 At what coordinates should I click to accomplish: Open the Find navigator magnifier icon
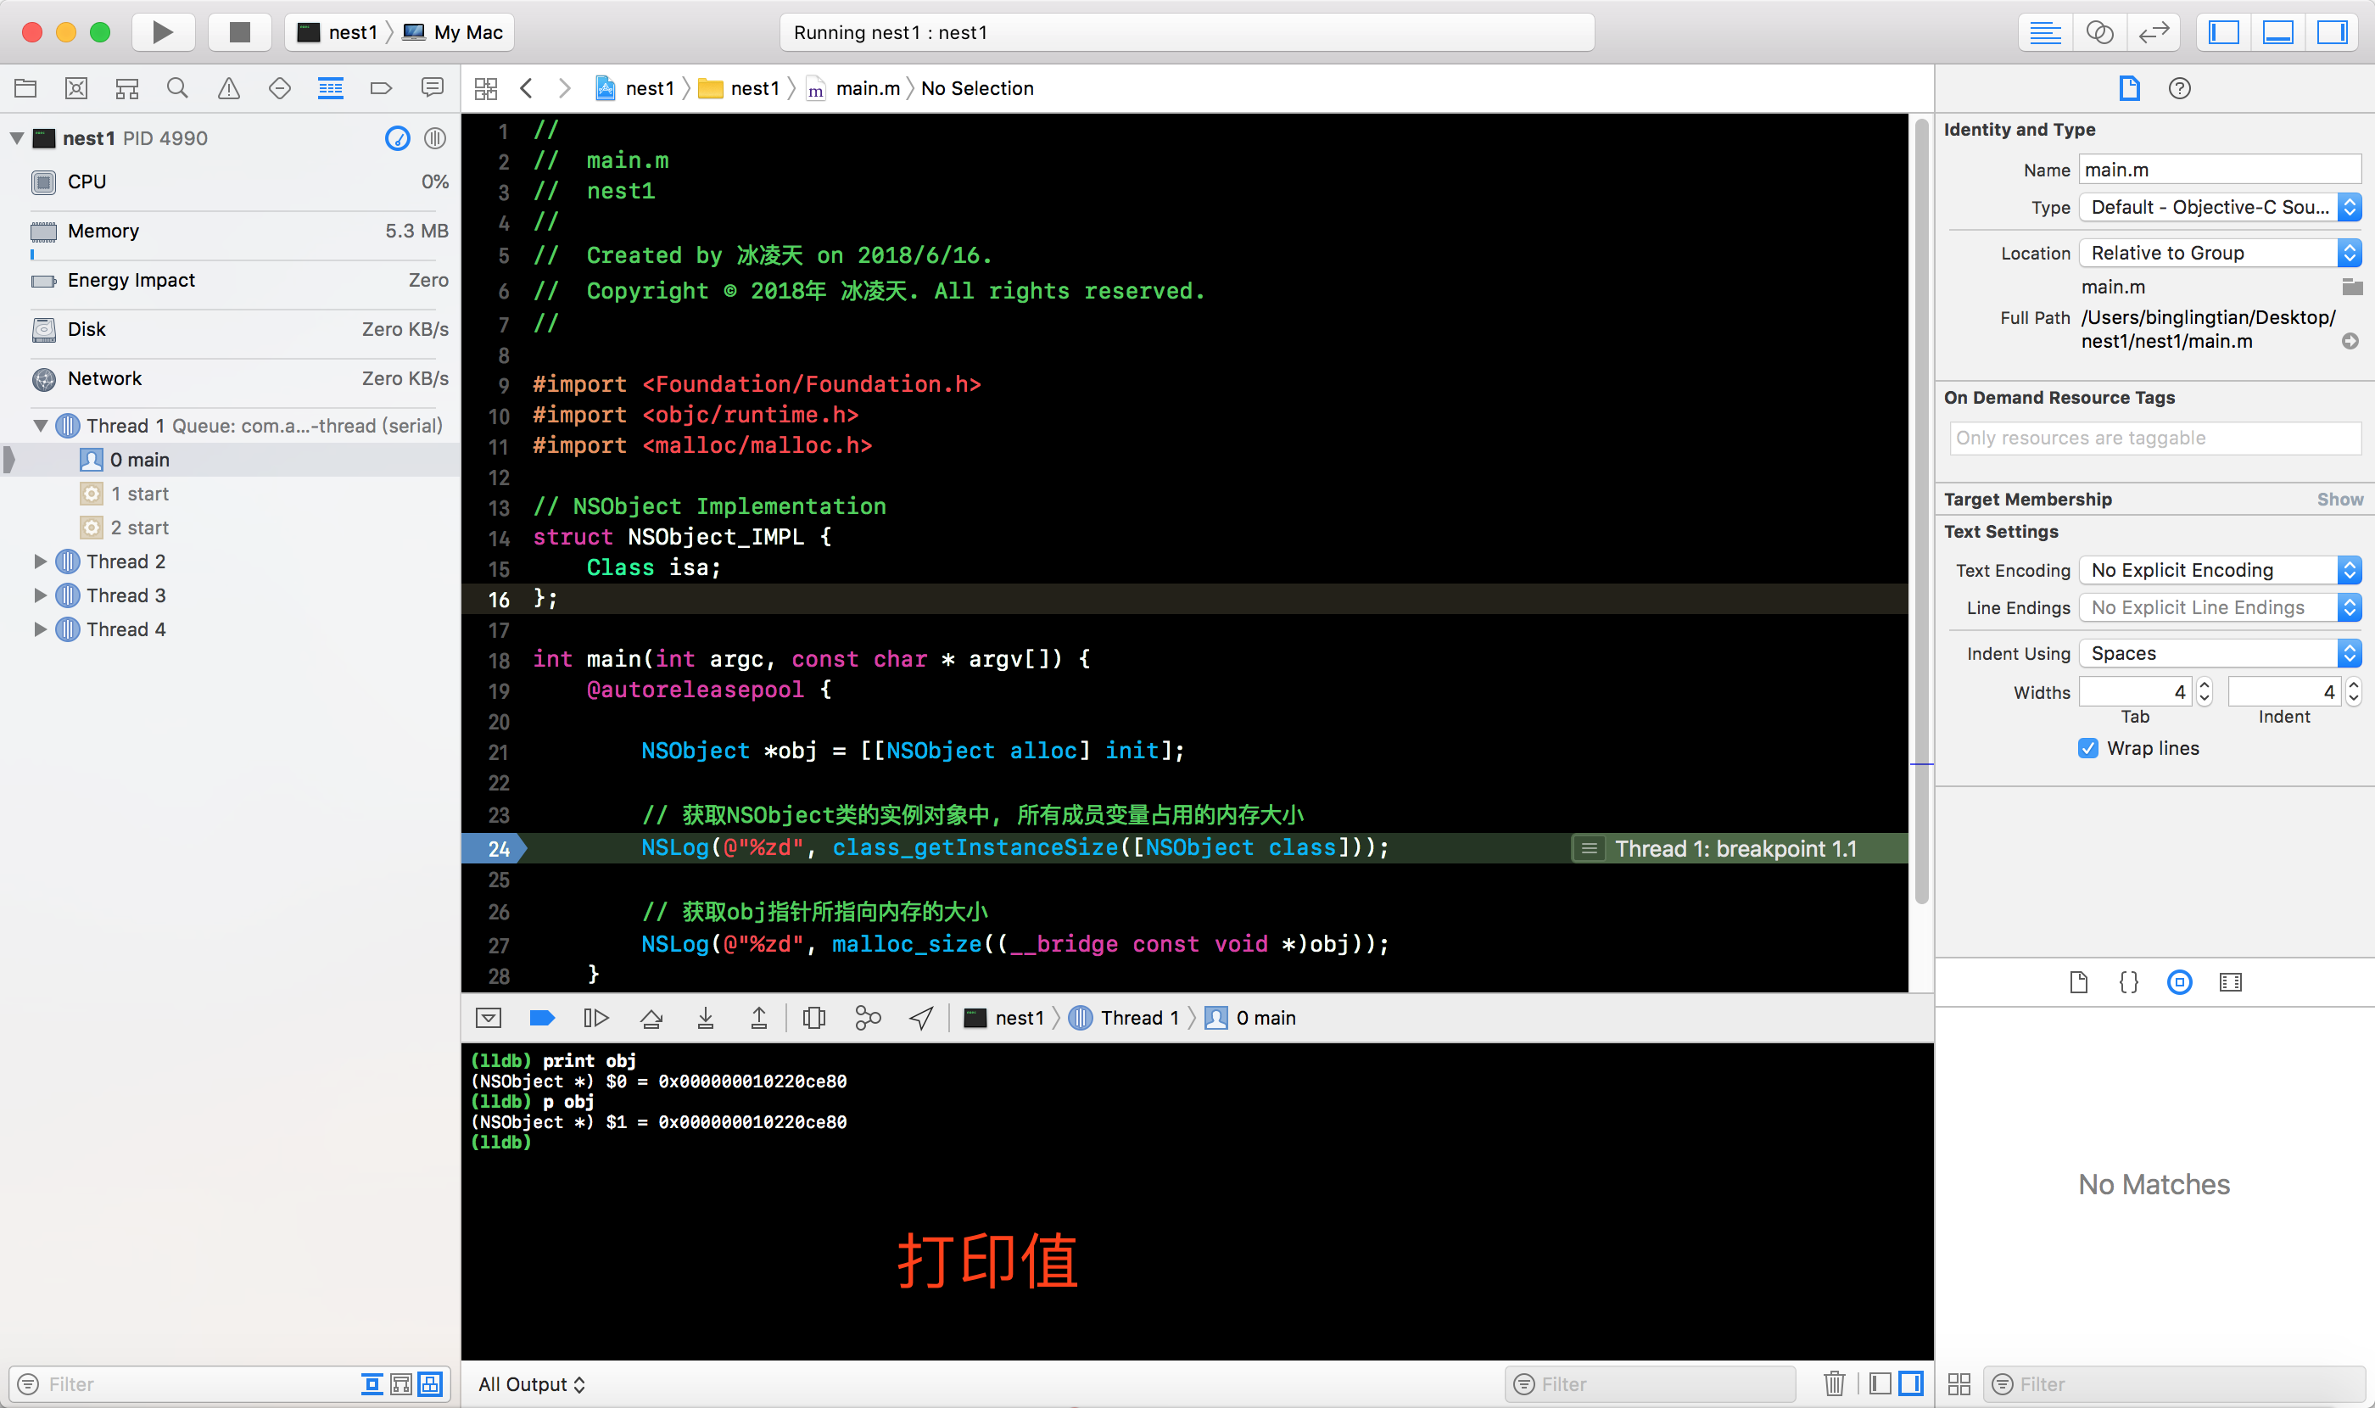(177, 88)
